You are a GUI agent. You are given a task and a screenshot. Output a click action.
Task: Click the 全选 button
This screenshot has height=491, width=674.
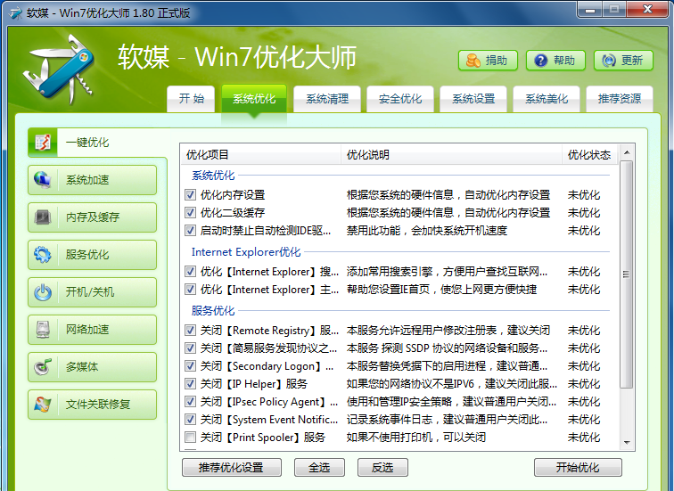pos(319,467)
